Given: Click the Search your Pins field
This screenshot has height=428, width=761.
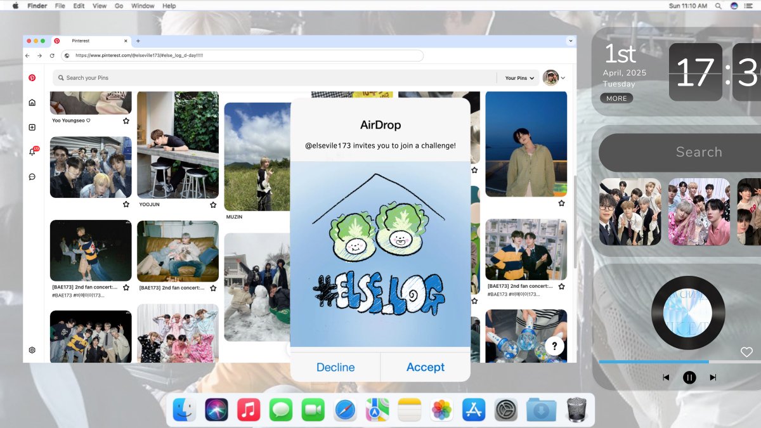Looking at the screenshot, I should click(x=275, y=78).
